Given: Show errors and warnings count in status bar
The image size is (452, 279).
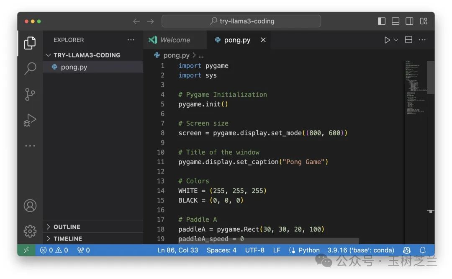Looking at the screenshot, I should point(54,250).
